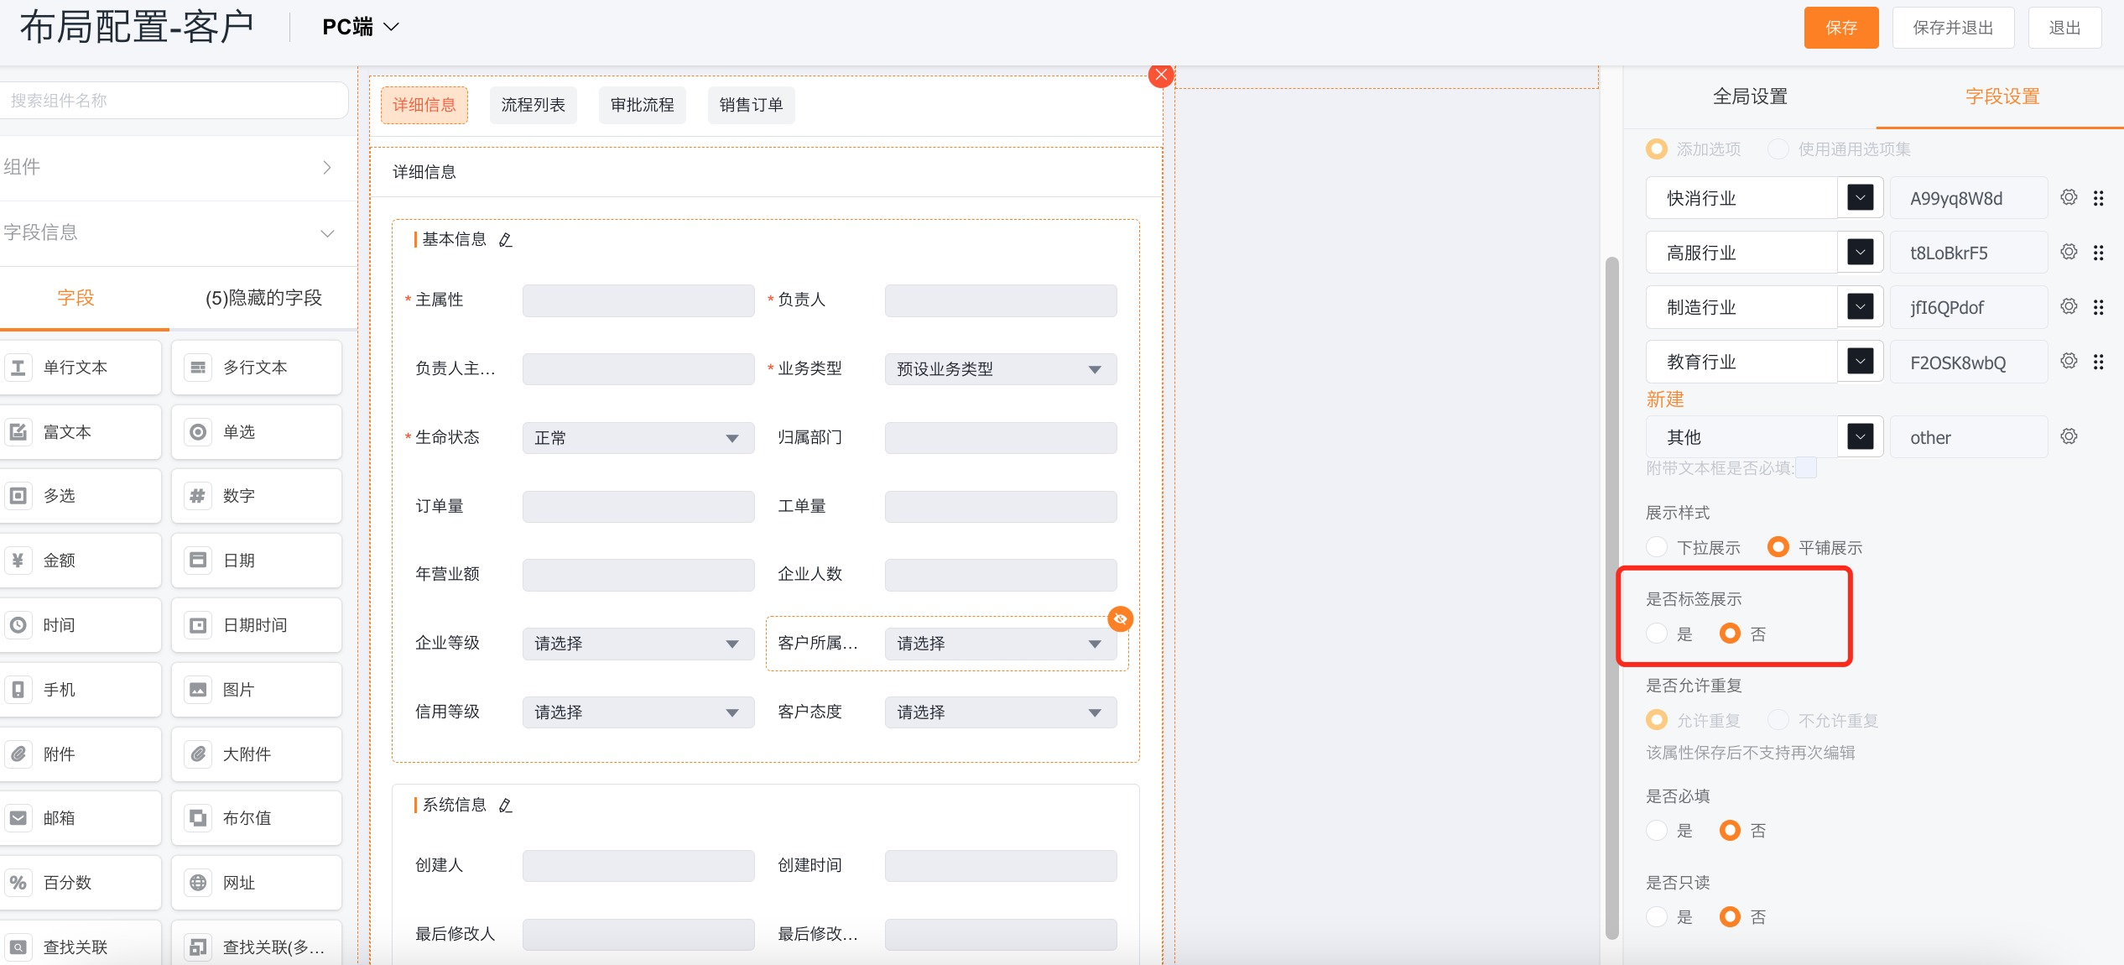Pick the 时间 clock component
Viewport: 2124px width, 965px height.
coord(79,625)
